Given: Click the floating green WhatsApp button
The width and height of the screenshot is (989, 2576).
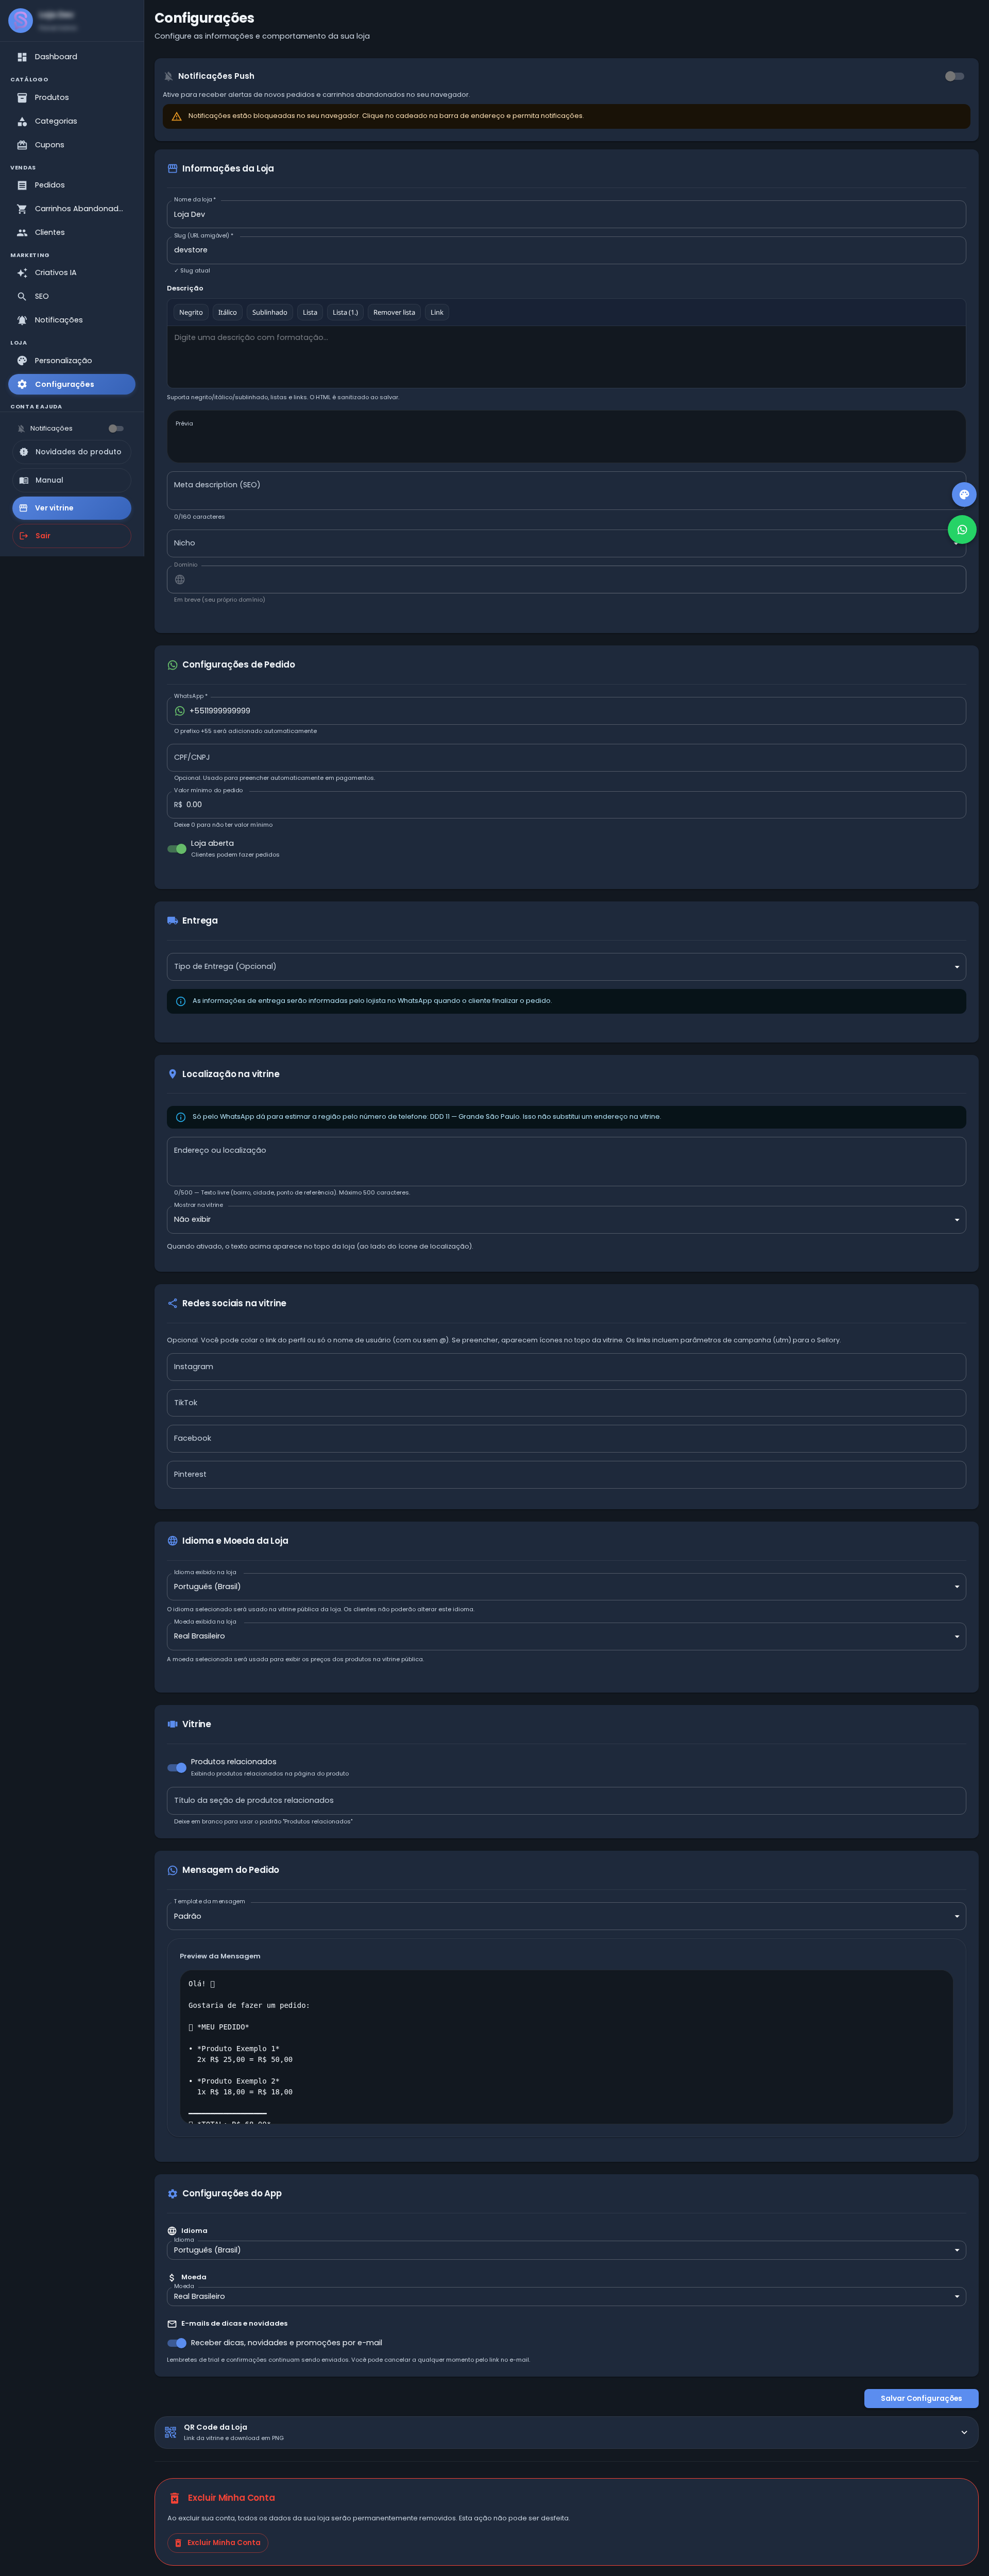Looking at the screenshot, I should pos(962,530).
